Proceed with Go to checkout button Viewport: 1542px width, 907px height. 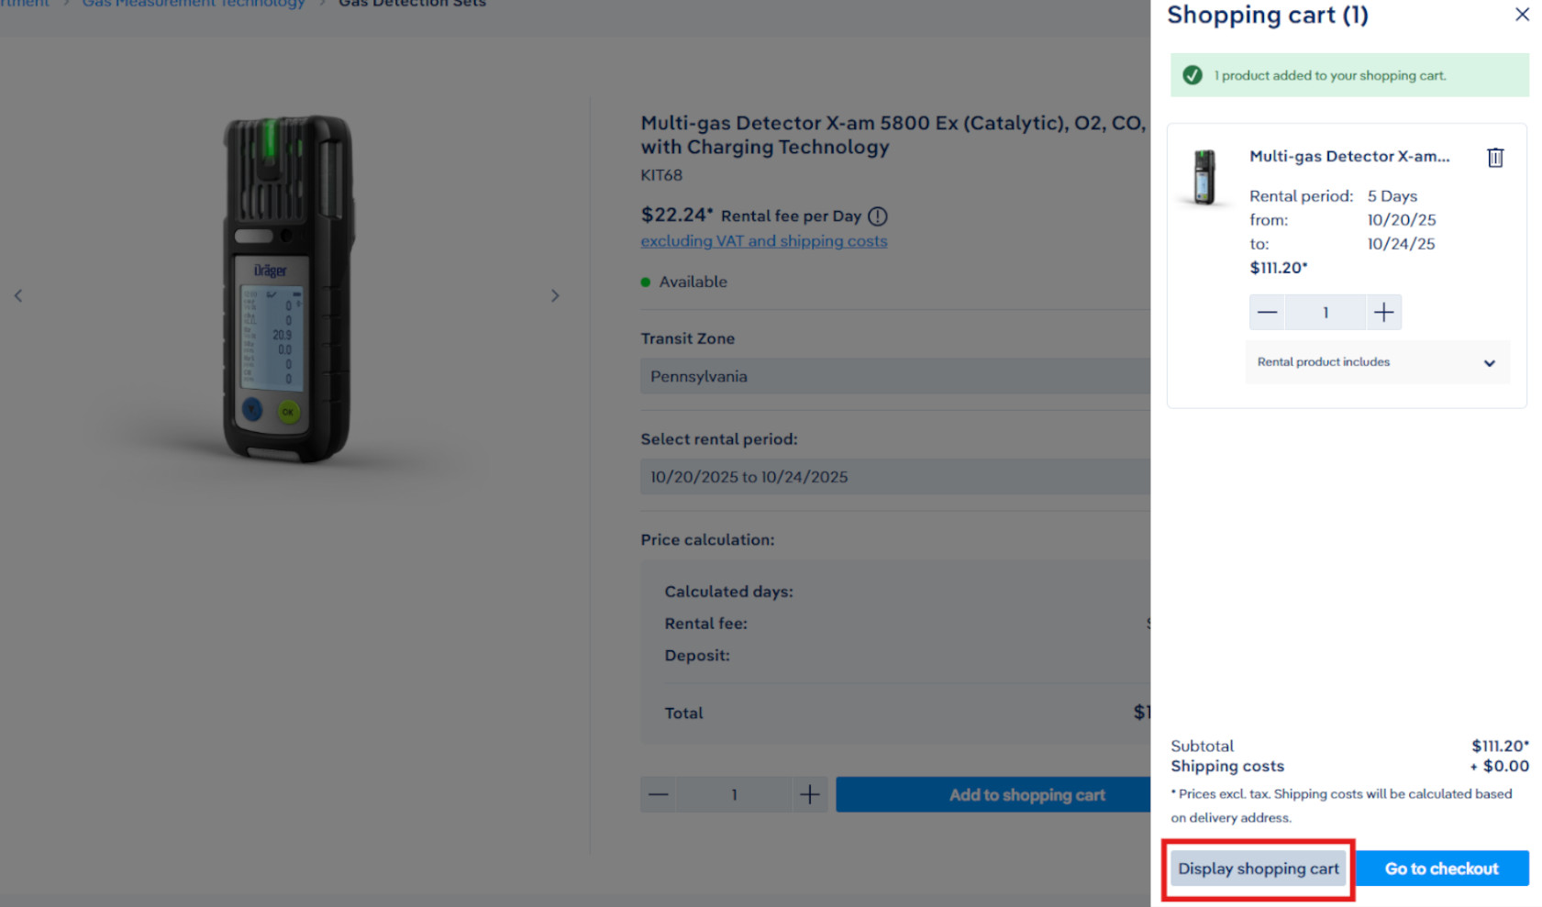pos(1441,868)
